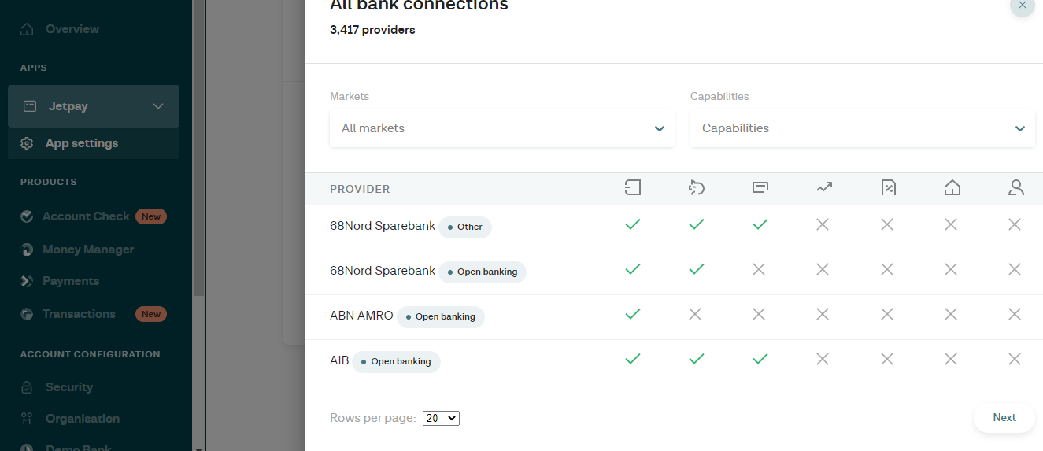Click the App settings gear icon

pos(27,143)
